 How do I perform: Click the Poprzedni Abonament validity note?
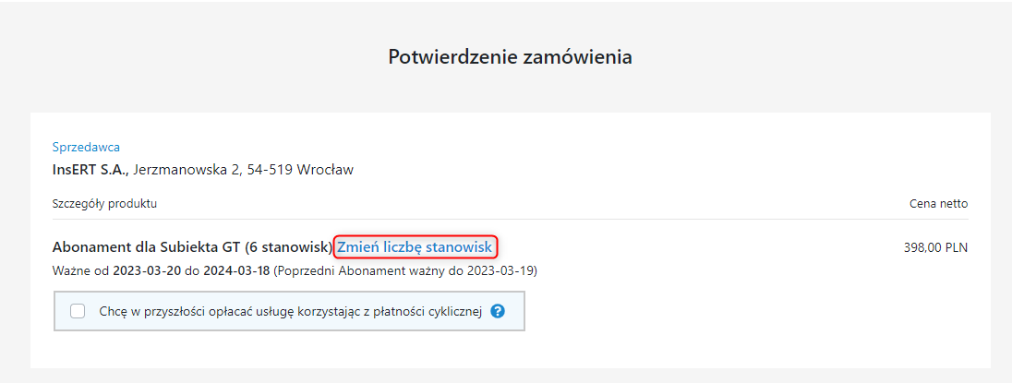point(405,270)
